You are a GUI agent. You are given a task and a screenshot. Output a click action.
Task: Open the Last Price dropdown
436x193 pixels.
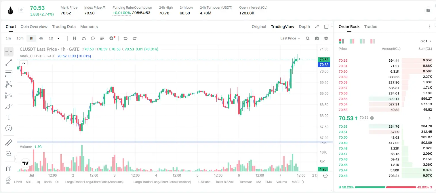[x=290, y=38]
